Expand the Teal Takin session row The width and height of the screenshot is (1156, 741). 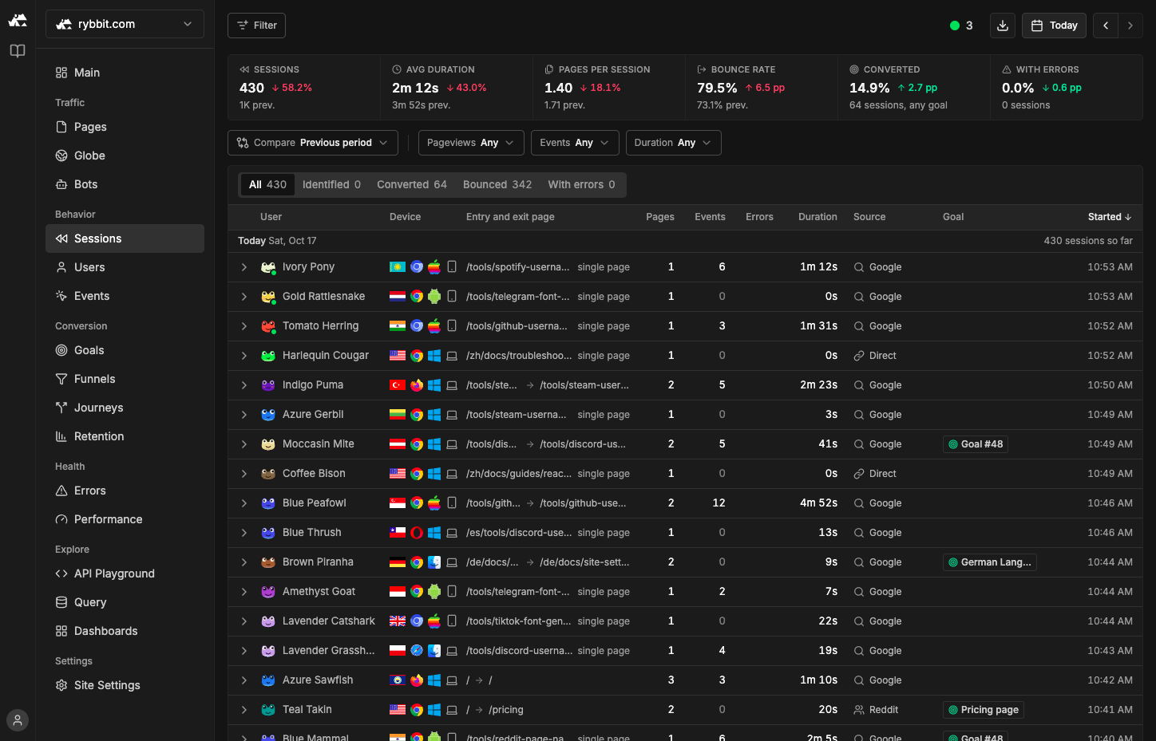tap(244, 710)
